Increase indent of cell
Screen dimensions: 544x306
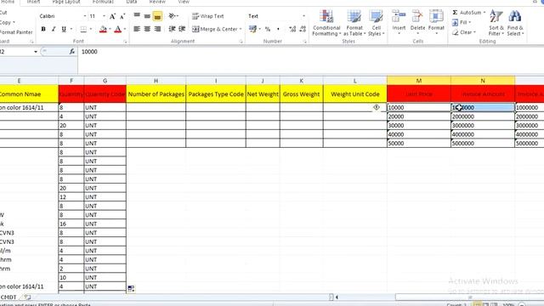(x=182, y=29)
